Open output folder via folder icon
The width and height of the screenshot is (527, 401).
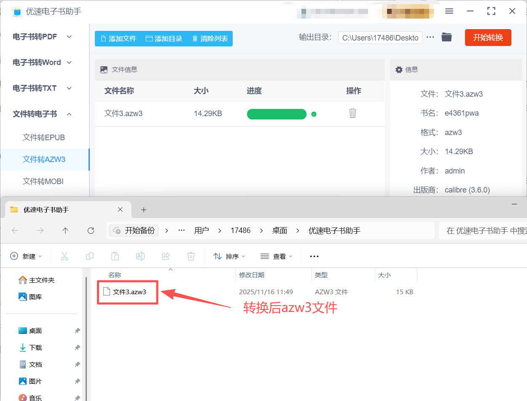point(446,37)
